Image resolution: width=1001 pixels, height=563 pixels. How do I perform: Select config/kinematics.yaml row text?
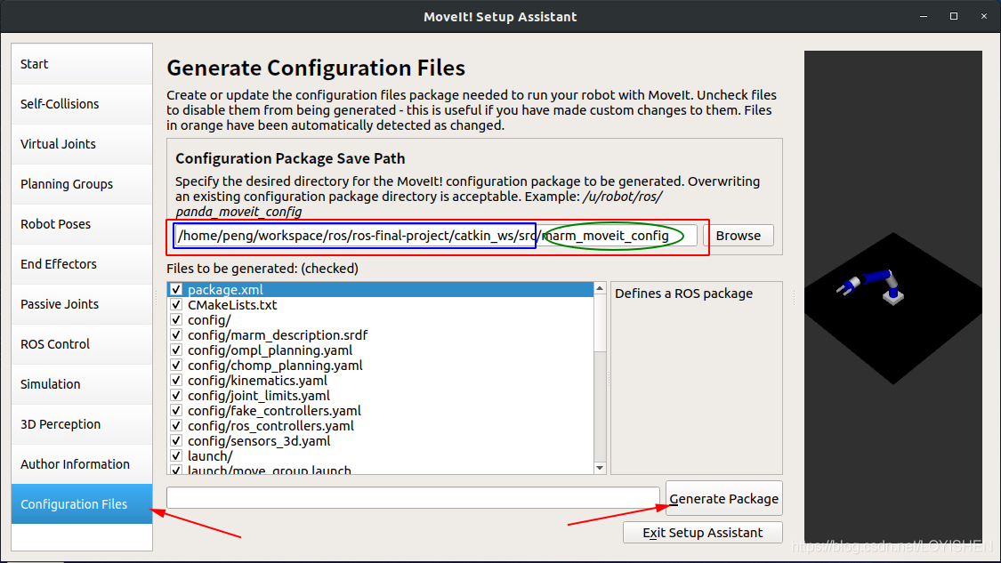[257, 381]
